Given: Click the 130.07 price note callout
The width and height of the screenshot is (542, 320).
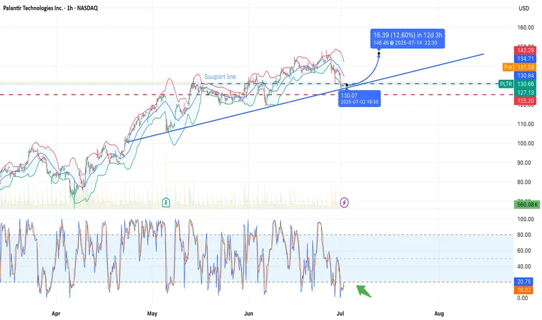Looking at the screenshot, I should click(359, 98).
